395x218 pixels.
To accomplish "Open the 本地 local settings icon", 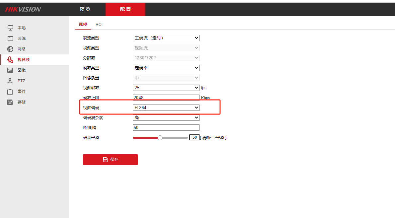I will click(10, 28).
